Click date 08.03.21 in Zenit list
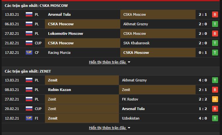Viewport: 222px width, 135px height. pyautogui.click(x=12, y=90)
